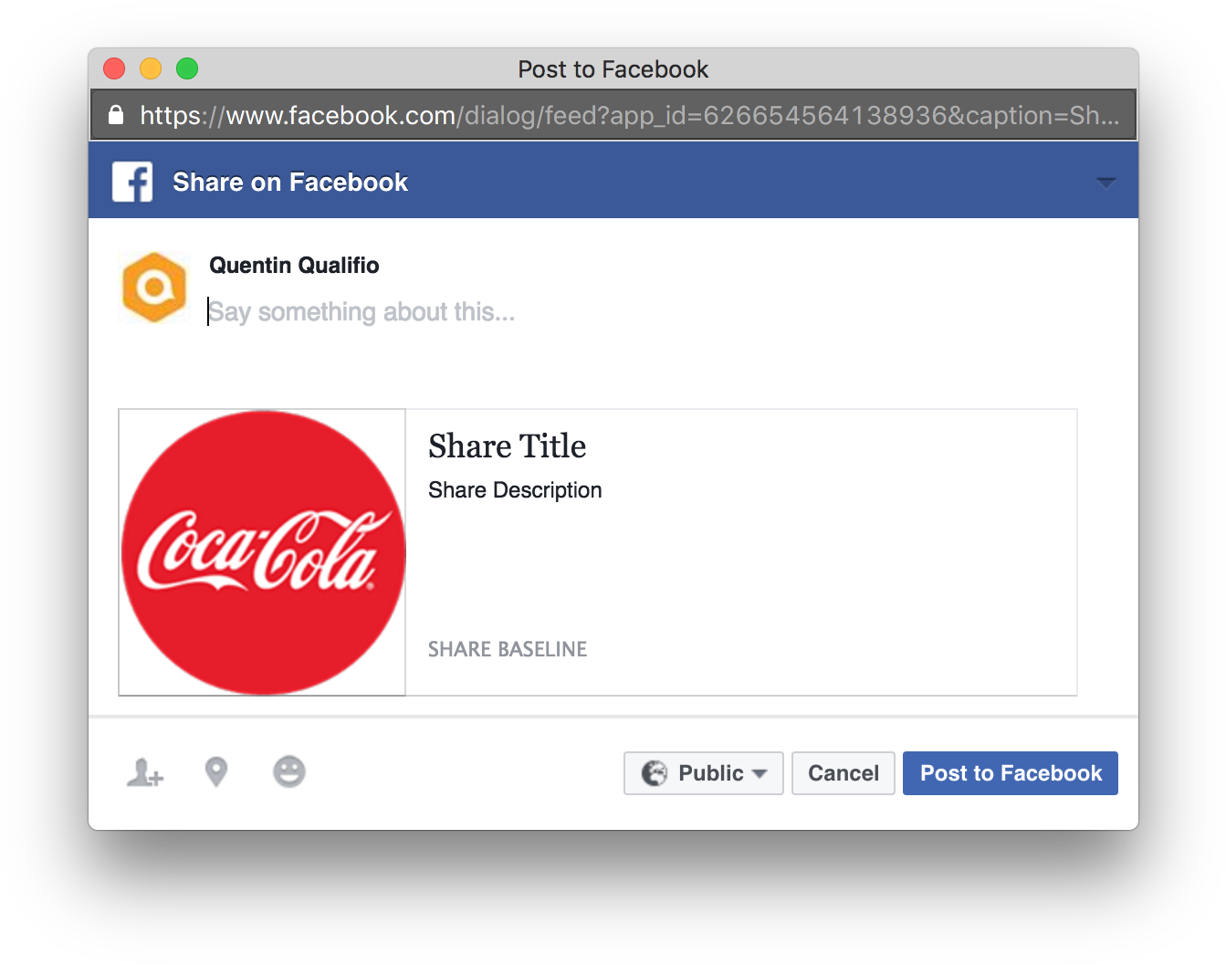Image resolution: width=1226 pixels, height=965 pixels.
Task: Click the Facebook logo icon in header
Action: [132, 182]
